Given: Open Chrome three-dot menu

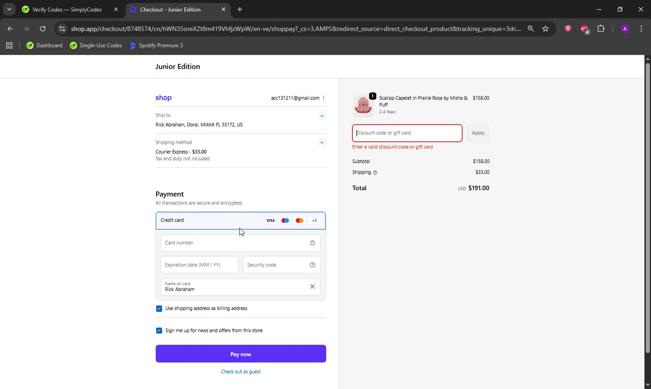Looking at the screenshot, I should pos(641,29).
